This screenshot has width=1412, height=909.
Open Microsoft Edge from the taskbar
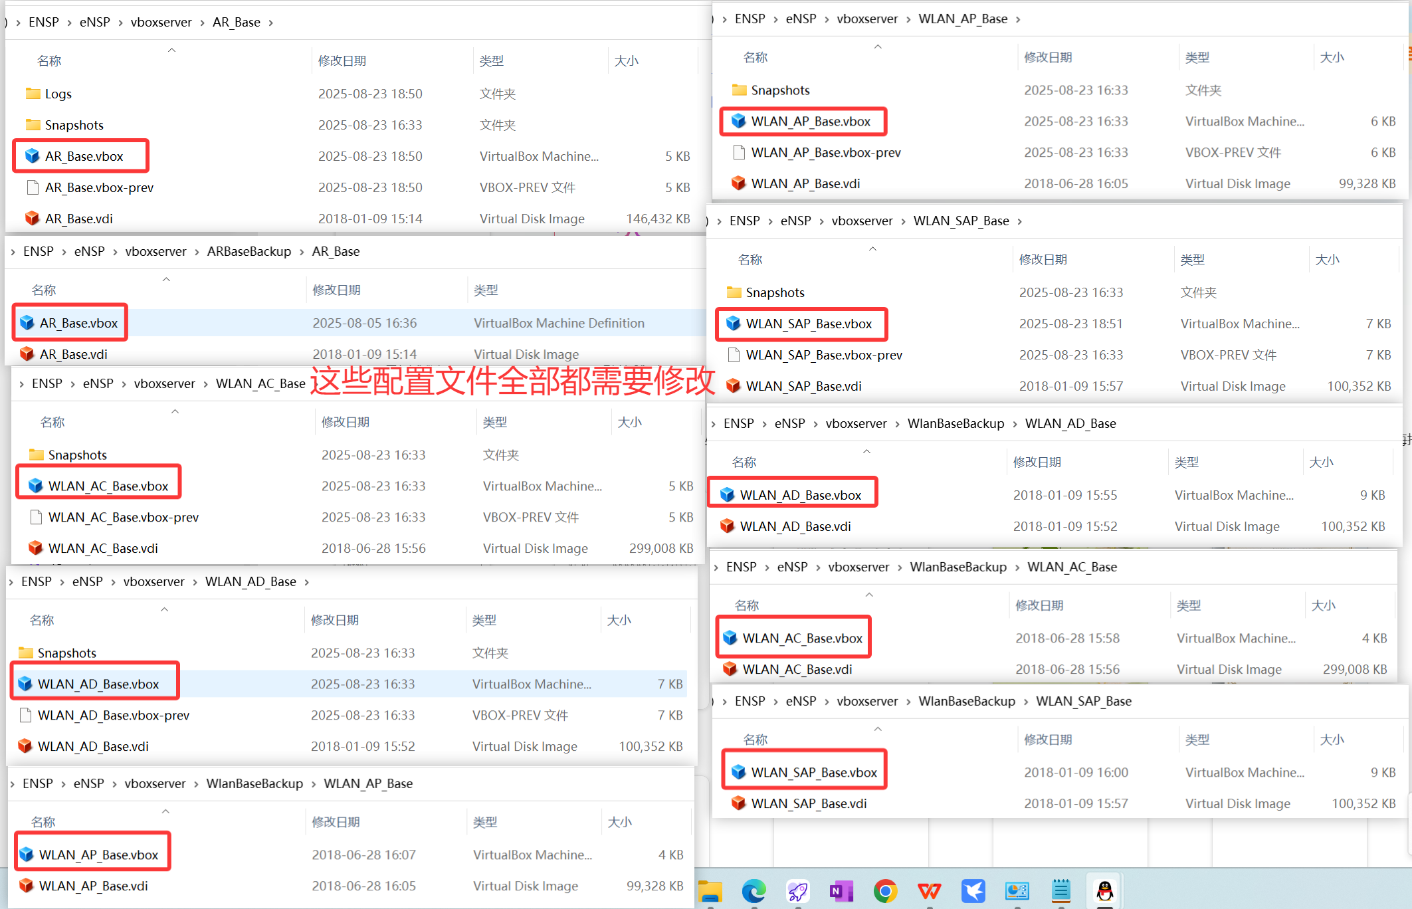pos(754,891)
